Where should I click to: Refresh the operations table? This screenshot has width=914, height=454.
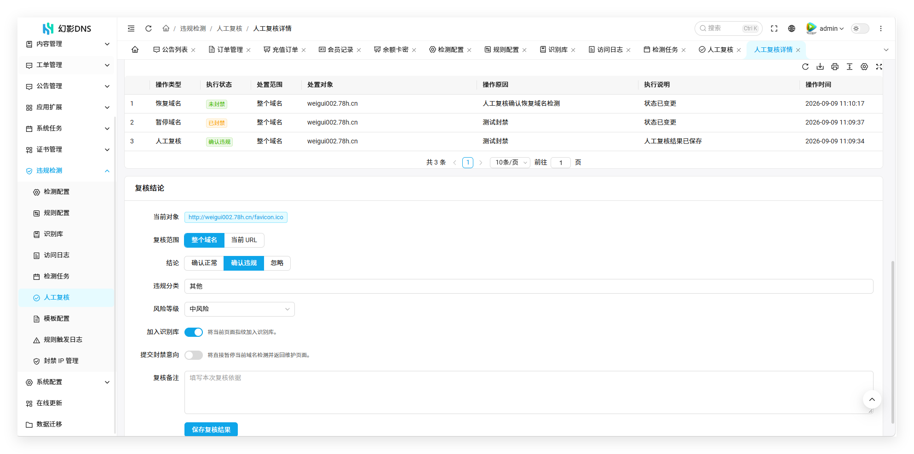(805, 67)
